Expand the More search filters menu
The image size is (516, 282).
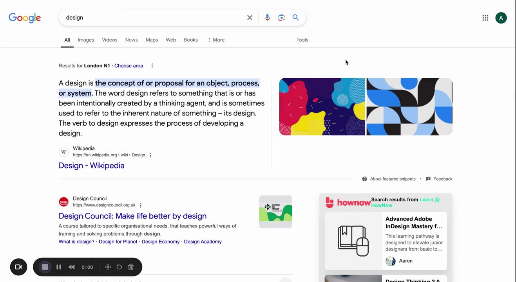(x=216, y=40)
